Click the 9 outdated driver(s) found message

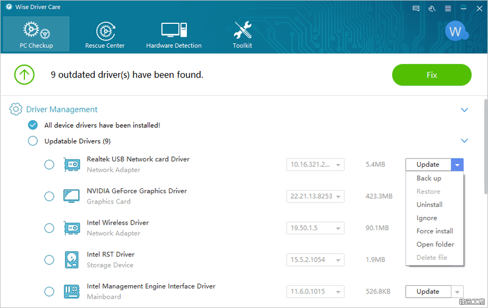click(127, 75)
